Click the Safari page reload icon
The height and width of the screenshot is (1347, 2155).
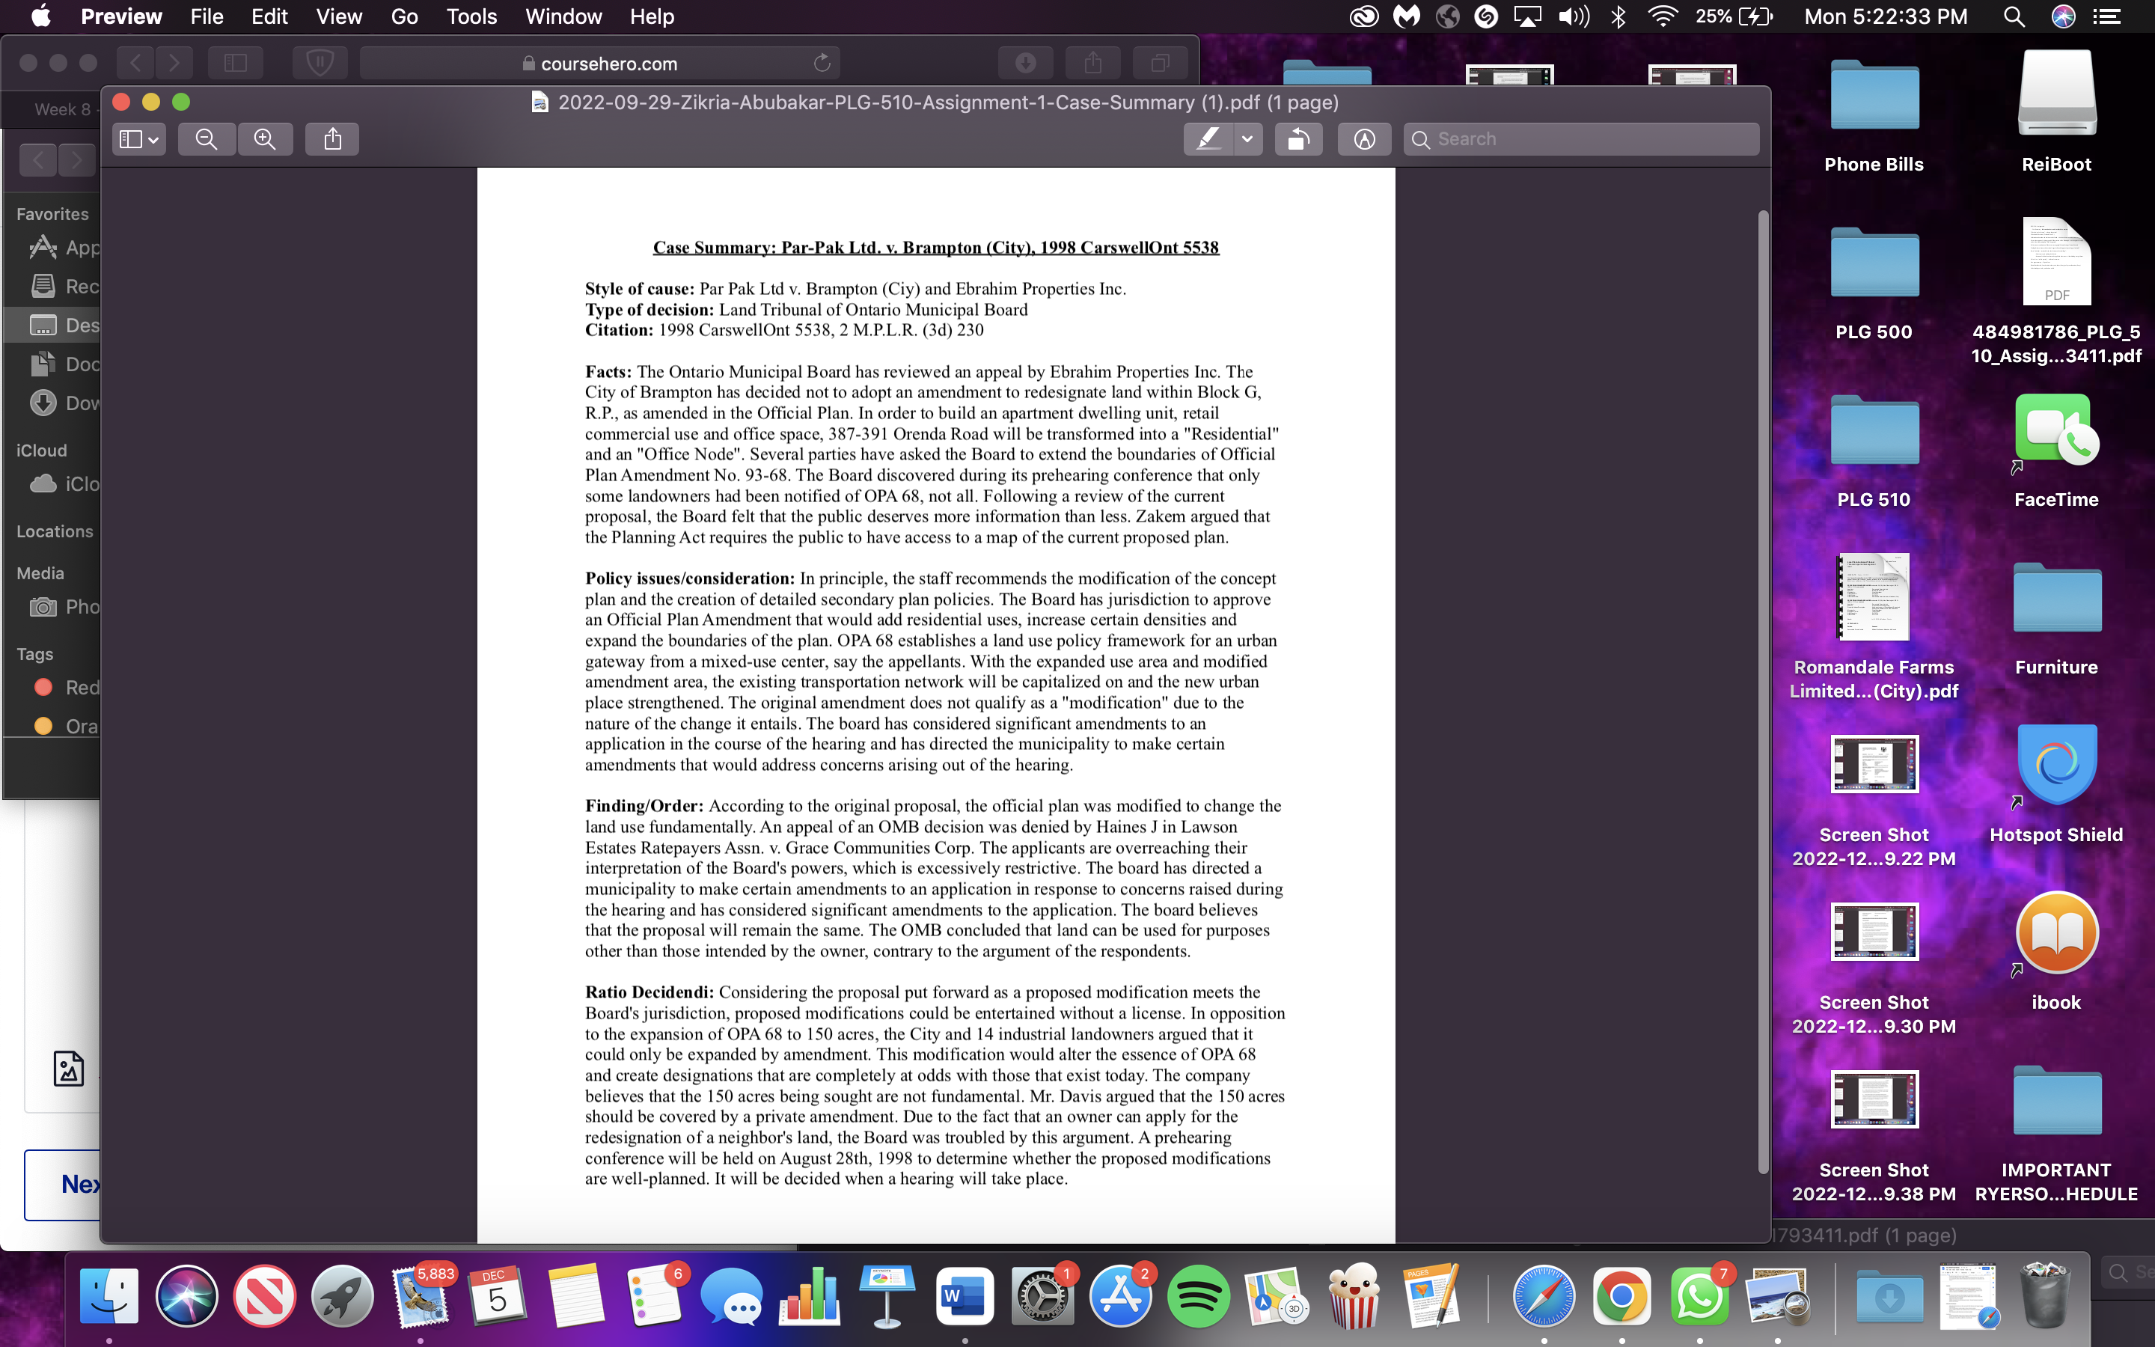822,64
